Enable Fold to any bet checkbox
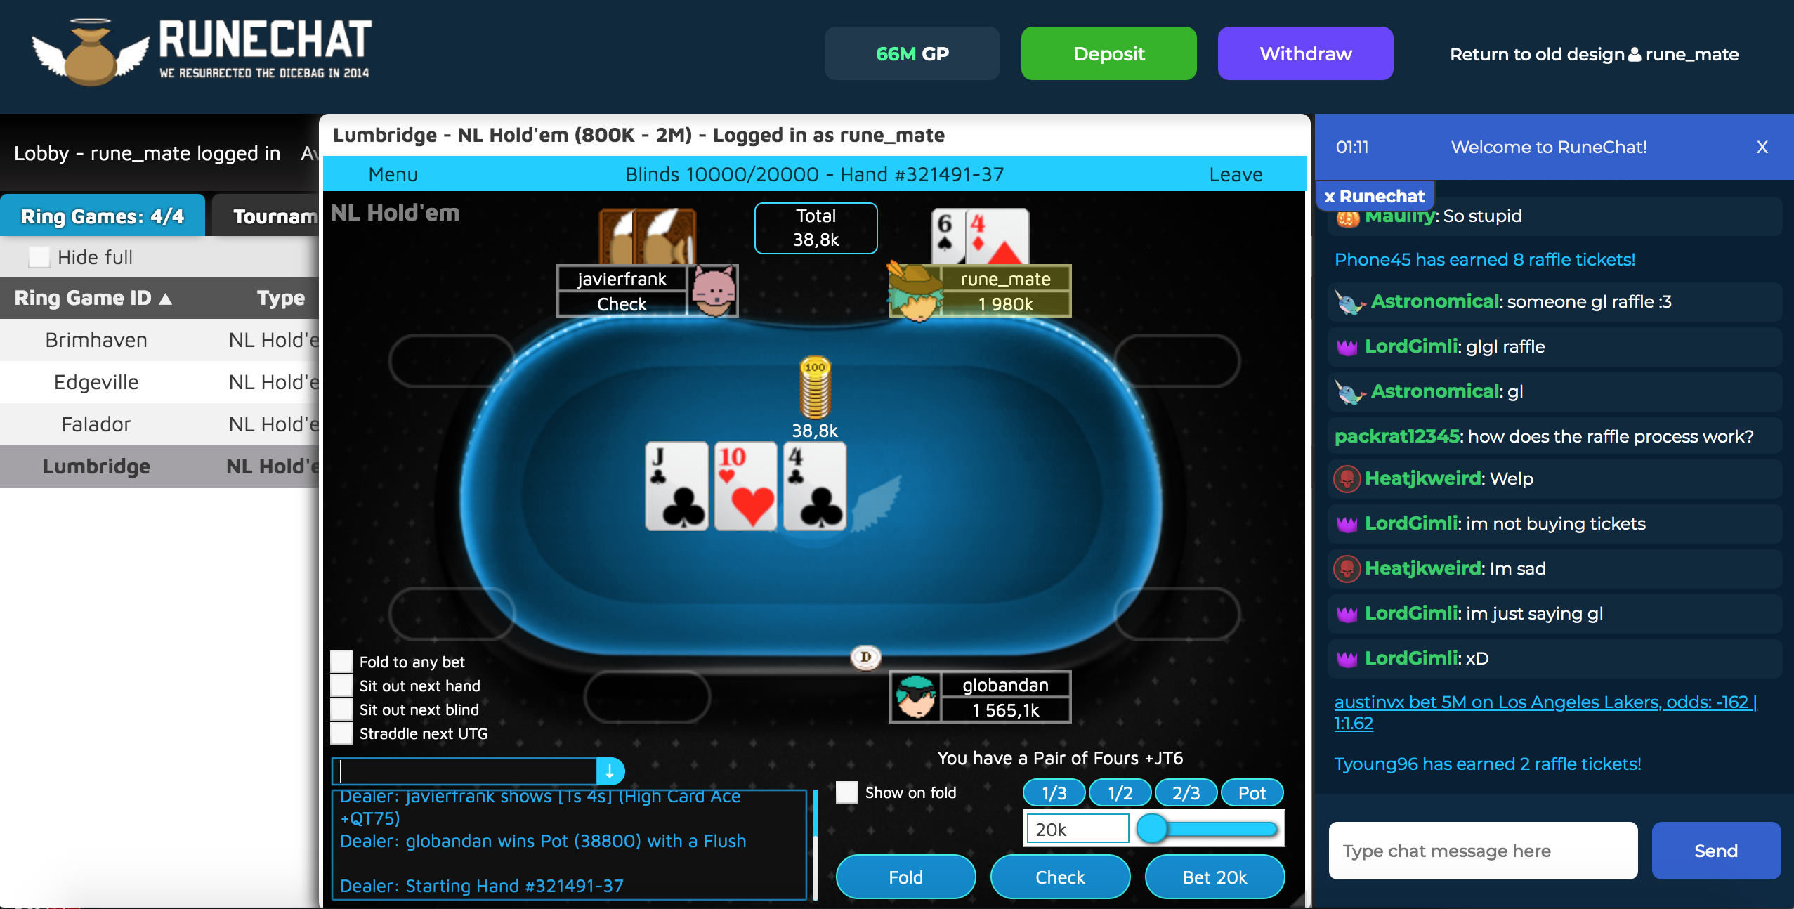Image resolution: width=1794 pixels, height=909 pixels. [x=341, y=662]
